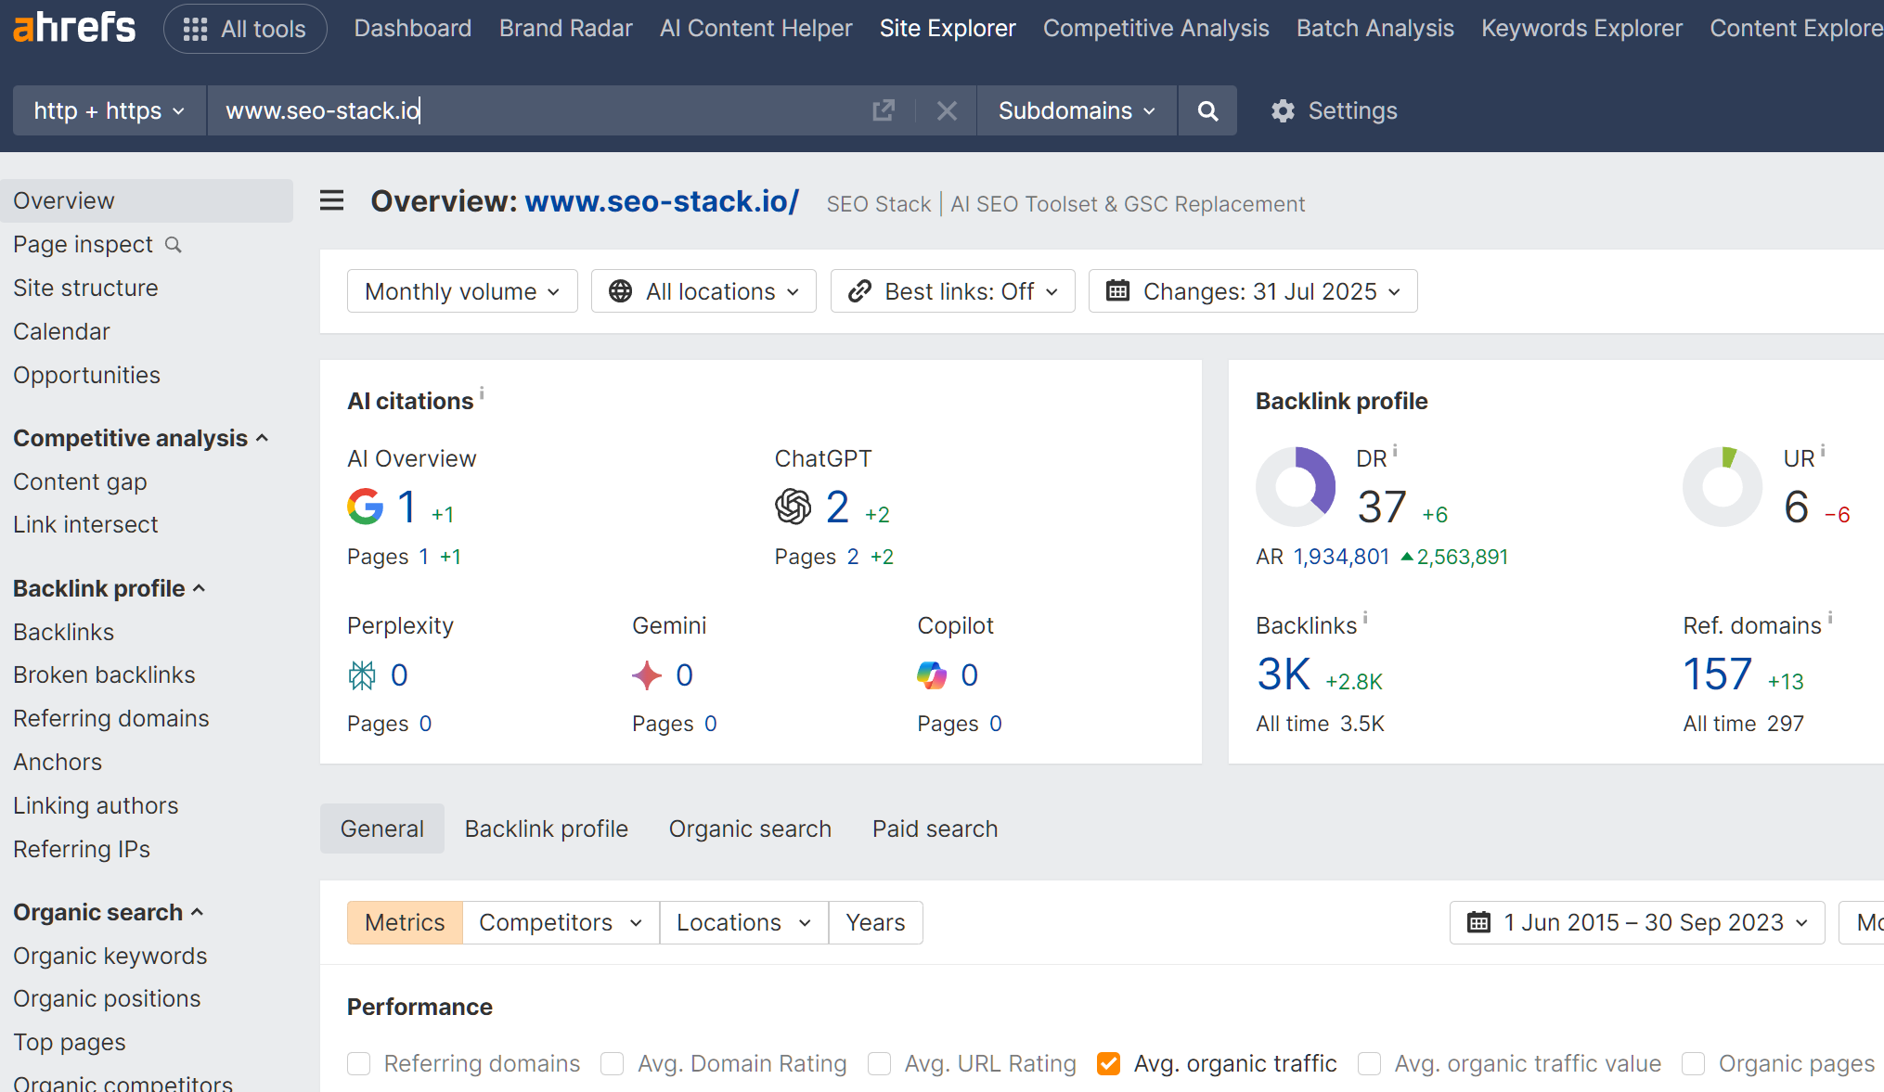Open Broken backlinks in sidebar

pos(104,674)
